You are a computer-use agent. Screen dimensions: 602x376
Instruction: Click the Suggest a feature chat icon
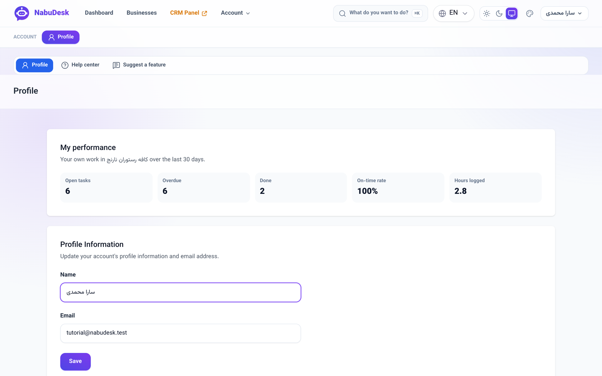116,66
